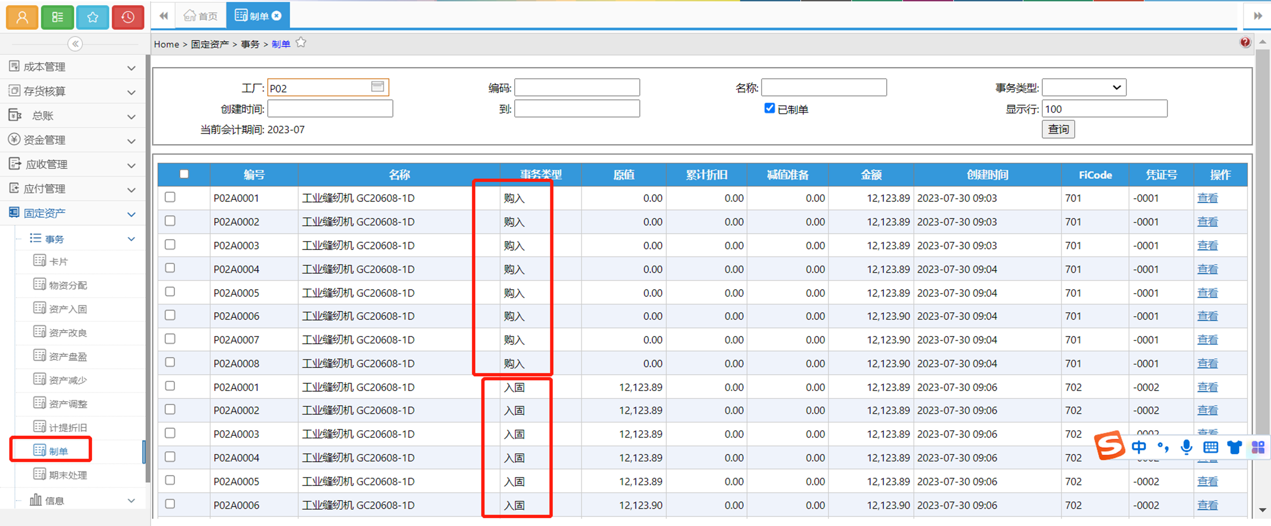Click the 计提折旧 menu icon
The width and height of the screenshot is (1271, 526).
point(40,426)
